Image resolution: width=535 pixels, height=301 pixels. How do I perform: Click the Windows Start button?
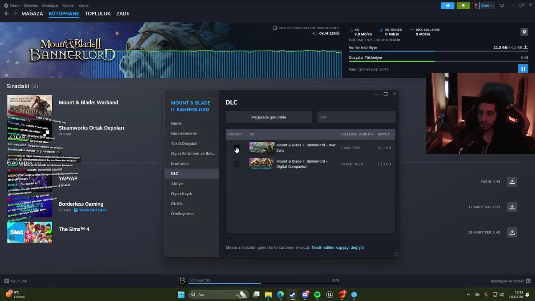pyautogui.click(x=181, y=295)
